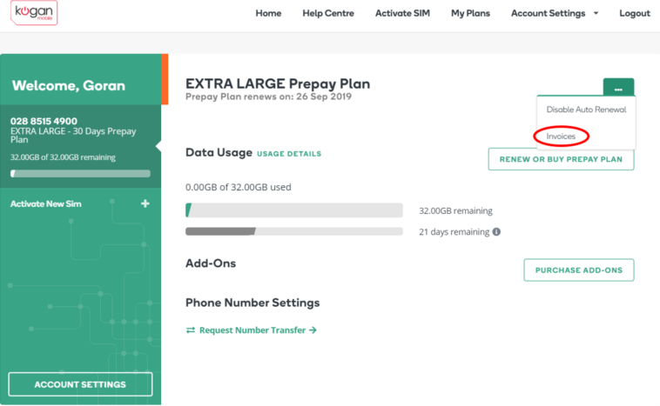Navigate to My Plans
The height and width of the screenshot is (406, 660).
[470, 13]
